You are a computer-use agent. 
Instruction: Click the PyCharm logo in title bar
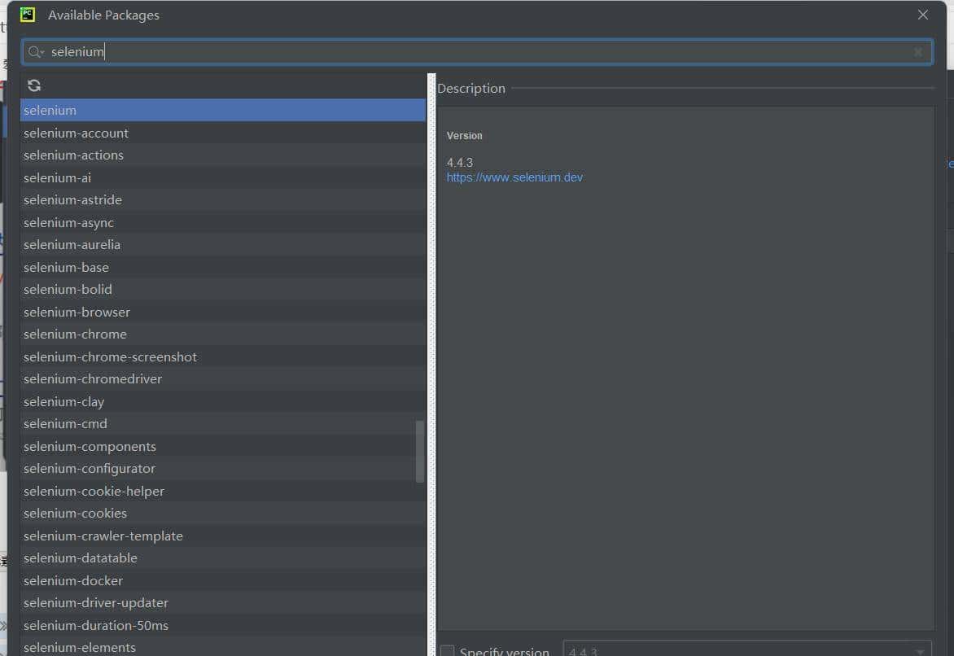(28, 15)
